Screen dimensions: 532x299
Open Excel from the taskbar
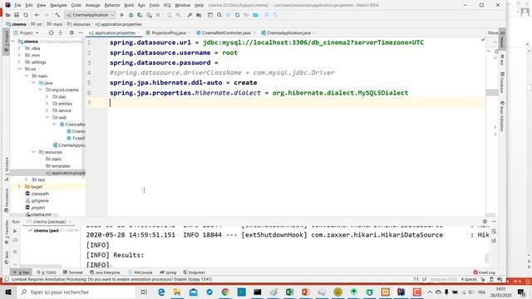click(289, 292)
